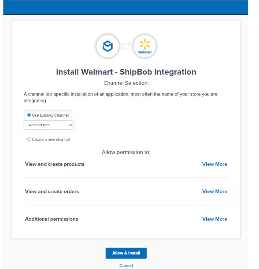Click the Walmart spark icon
This screenshot has width=259, height=269.
(145, 44)
